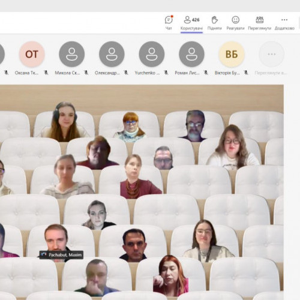Viewport: 300px width, 300px height.
Task: Click the muted mic icon beside Олександр...
Action: 126,73
